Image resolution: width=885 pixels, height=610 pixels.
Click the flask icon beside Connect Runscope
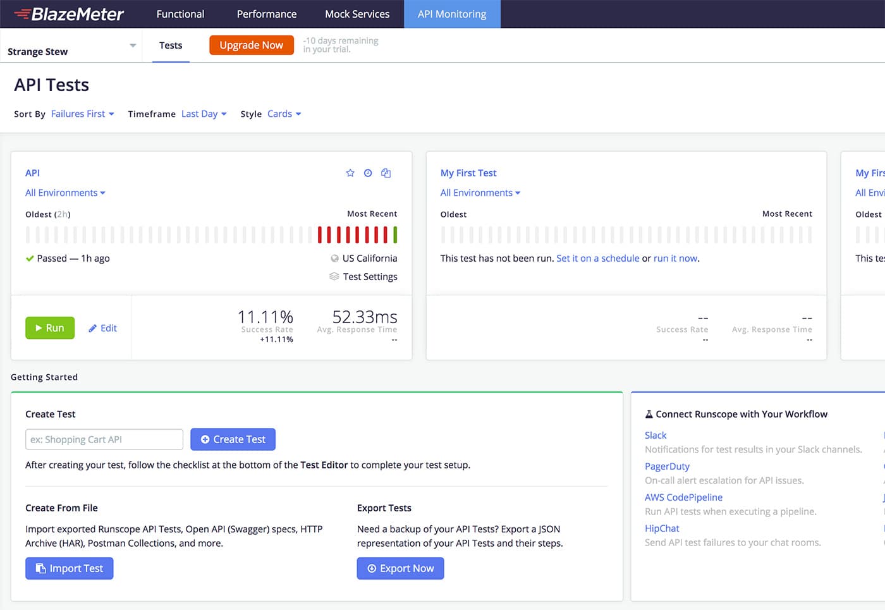point(649,414)
